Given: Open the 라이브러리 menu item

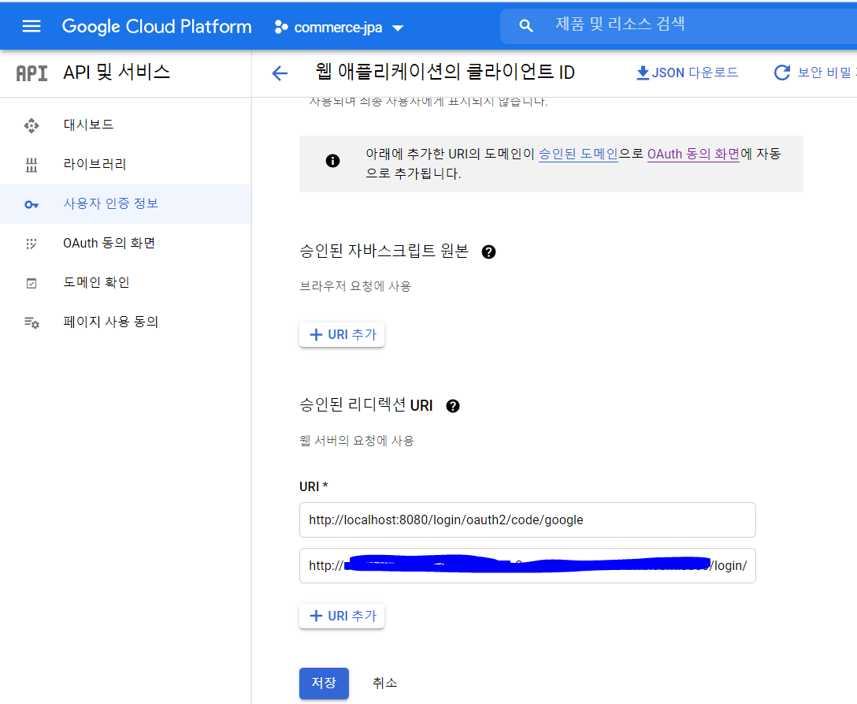Looking at the screenshot, I should [x=126, y=164].
